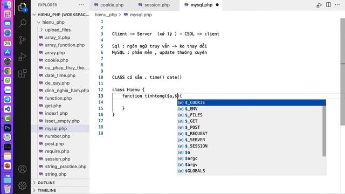This screenshot has width=345, height=194.
Task: Open PowerPoint from the dock
Action: [x=7, y=165]
